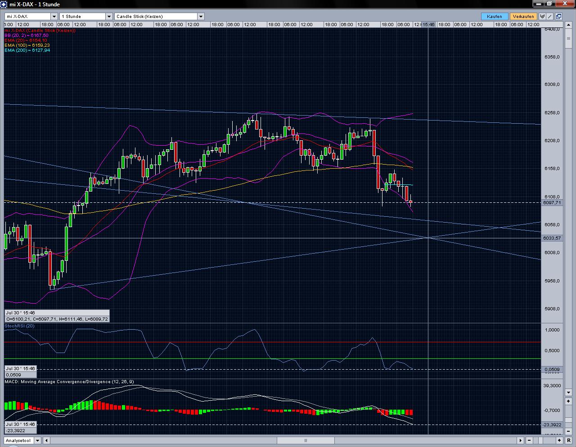Click the horizontal scrollbar left arrow
The height and width of the screenshot is (447, 576).
(47, 441)
